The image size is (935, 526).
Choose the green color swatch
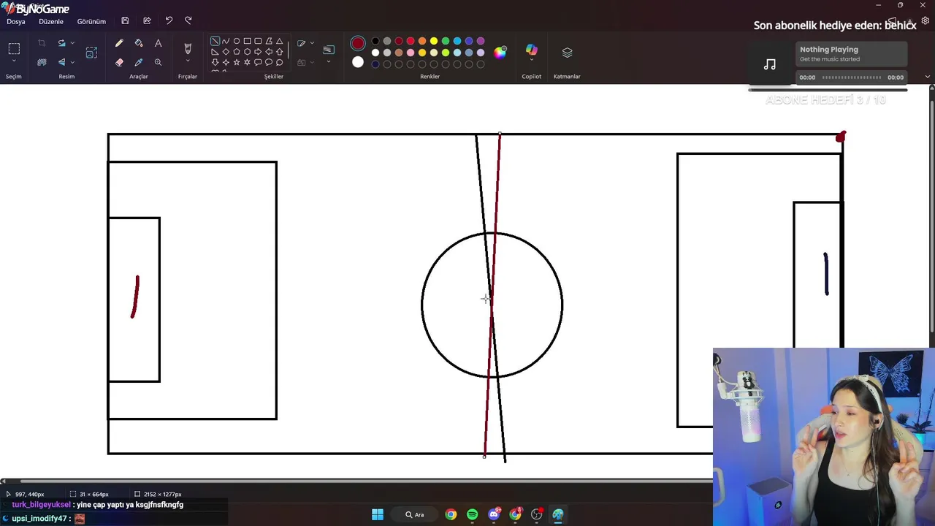click(x=446, y=41)
